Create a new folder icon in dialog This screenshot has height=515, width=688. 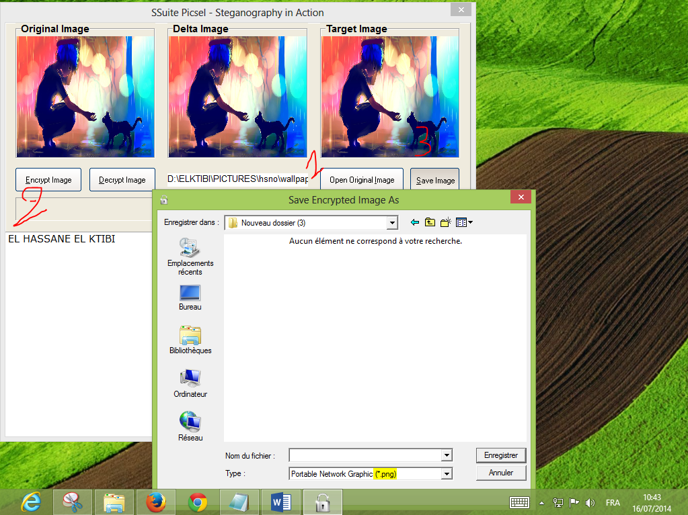[446, 222]
